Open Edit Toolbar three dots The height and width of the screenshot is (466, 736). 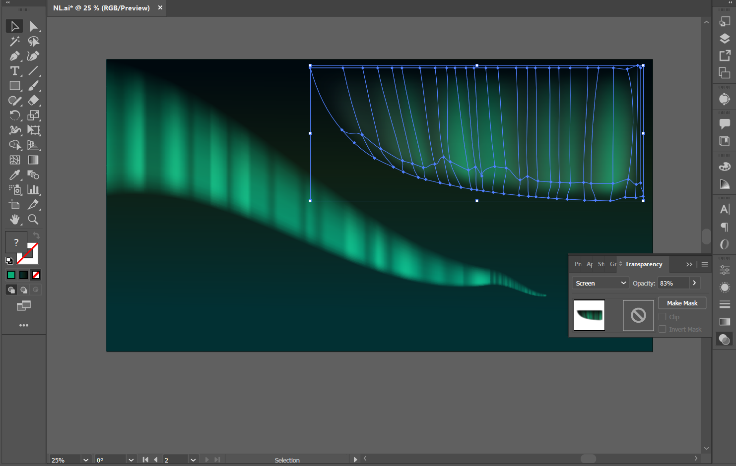23,325
